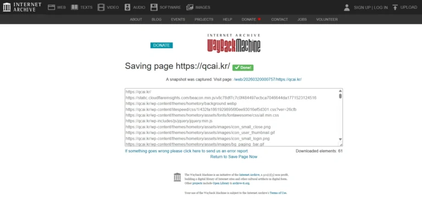This screenshot has width=422, height=216.
Task: Click the first line https://qcai.kr/ in list
Action: coord(138,92)
